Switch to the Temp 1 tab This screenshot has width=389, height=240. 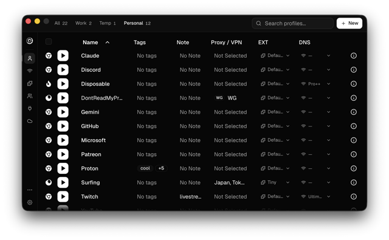tap(108, 23)
